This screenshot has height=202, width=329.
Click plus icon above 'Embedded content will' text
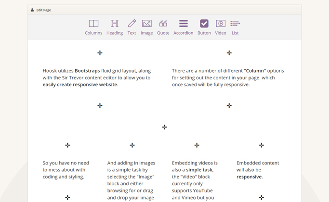pyautogui.click(x=262, y=145)
